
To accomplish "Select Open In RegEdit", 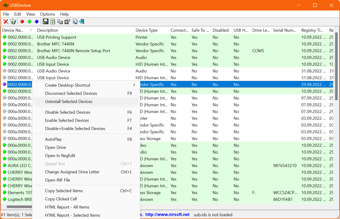I will tap(86, 156).
